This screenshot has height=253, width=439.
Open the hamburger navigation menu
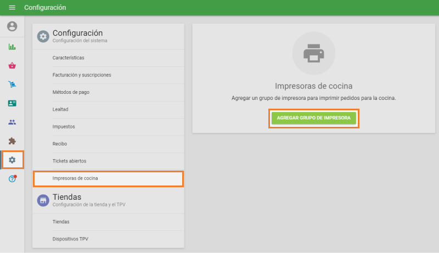[12, 8]
